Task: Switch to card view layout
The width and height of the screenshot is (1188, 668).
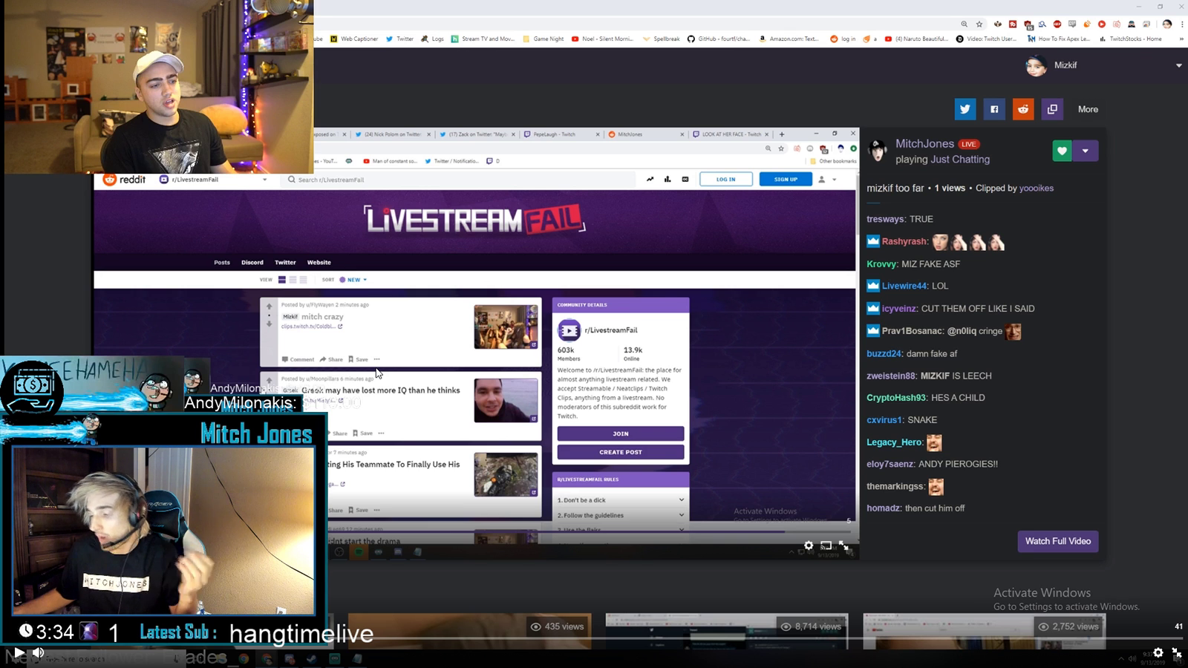Action: coord(282,280)
